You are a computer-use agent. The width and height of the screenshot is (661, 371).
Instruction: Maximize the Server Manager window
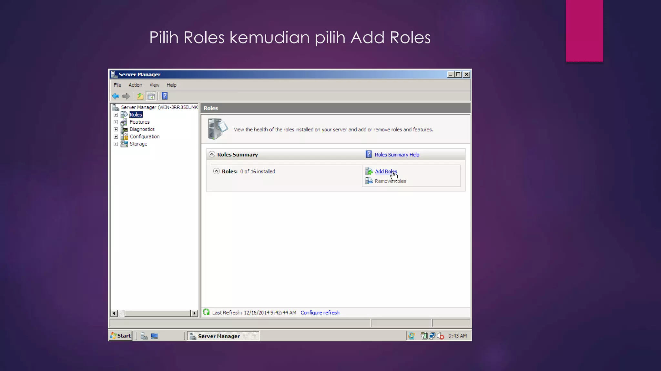click(x=458, y=74)
